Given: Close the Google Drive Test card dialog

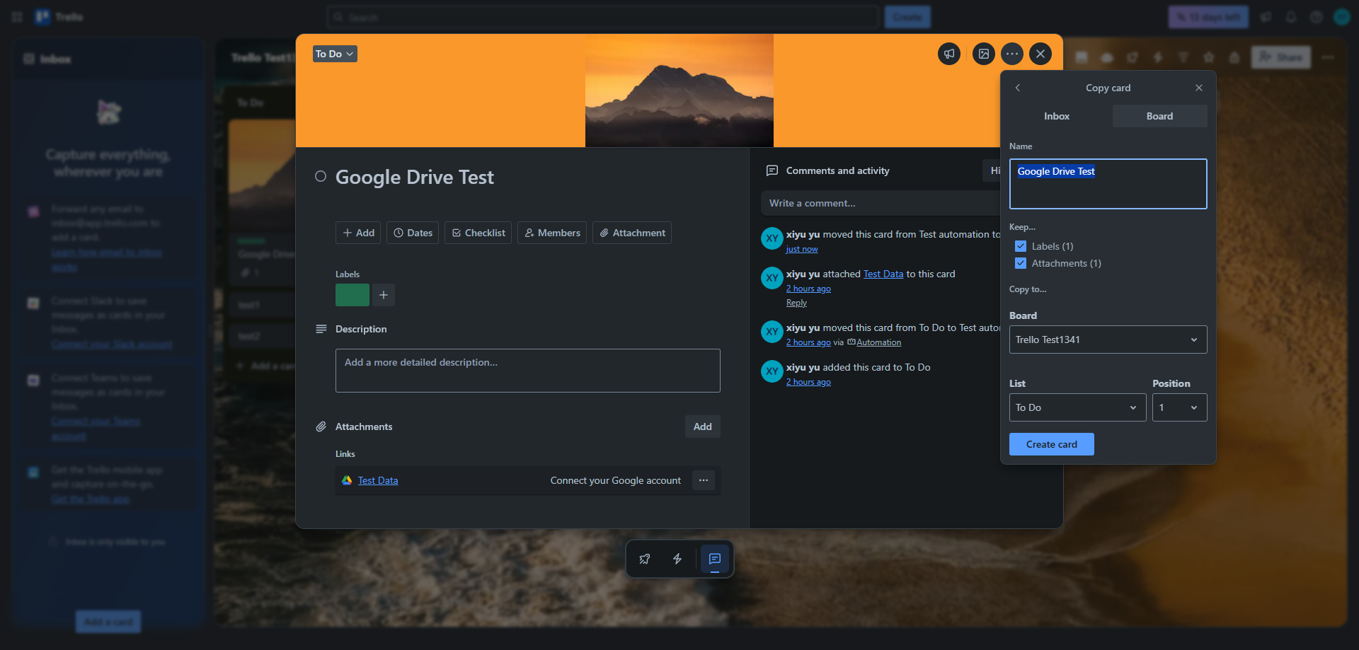Looking at the screenshot, I should coord(1040,54).
